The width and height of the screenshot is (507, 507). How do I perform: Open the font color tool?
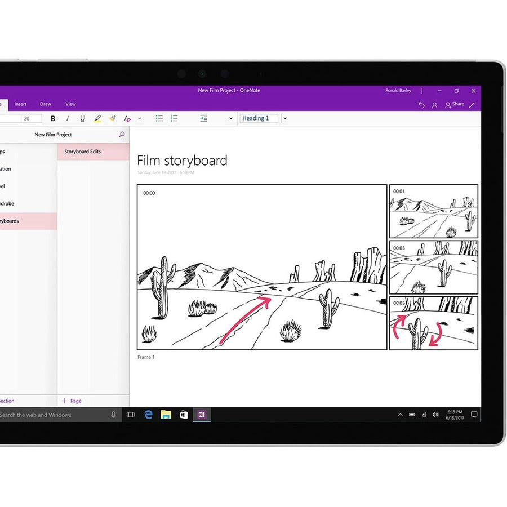tap(127, 118)
